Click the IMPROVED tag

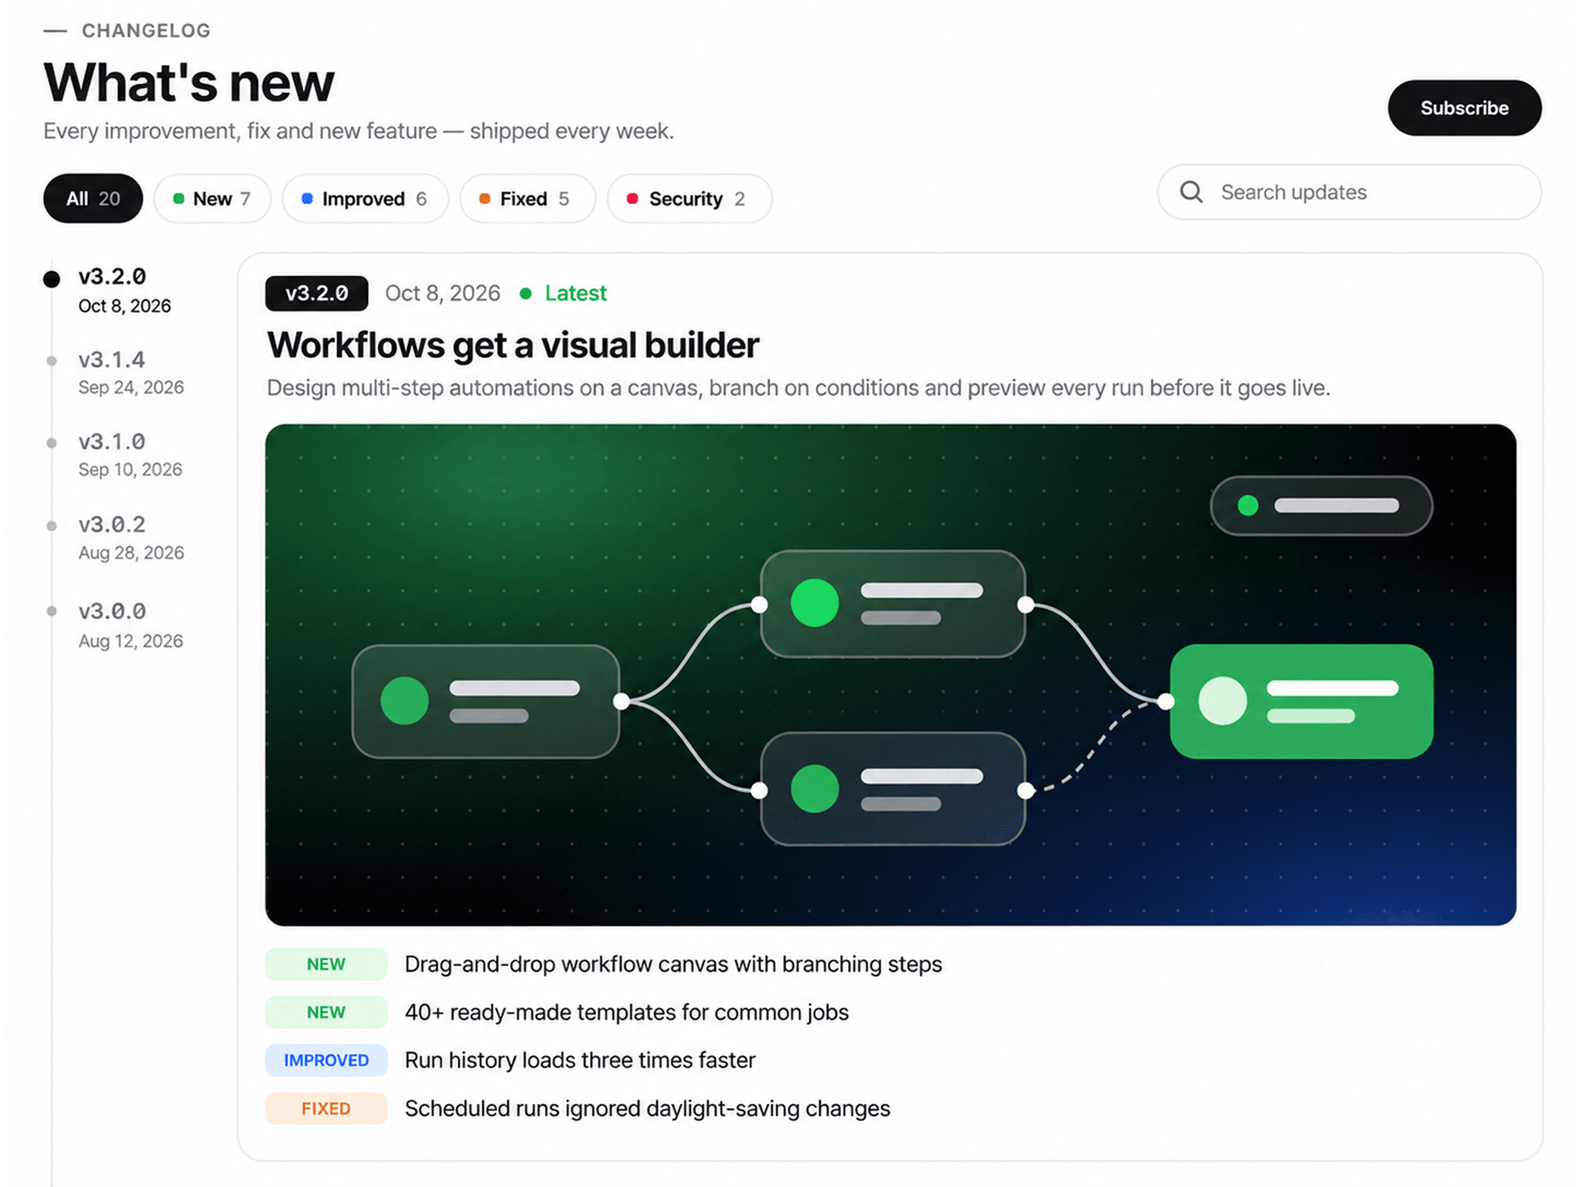(326, 1059)
